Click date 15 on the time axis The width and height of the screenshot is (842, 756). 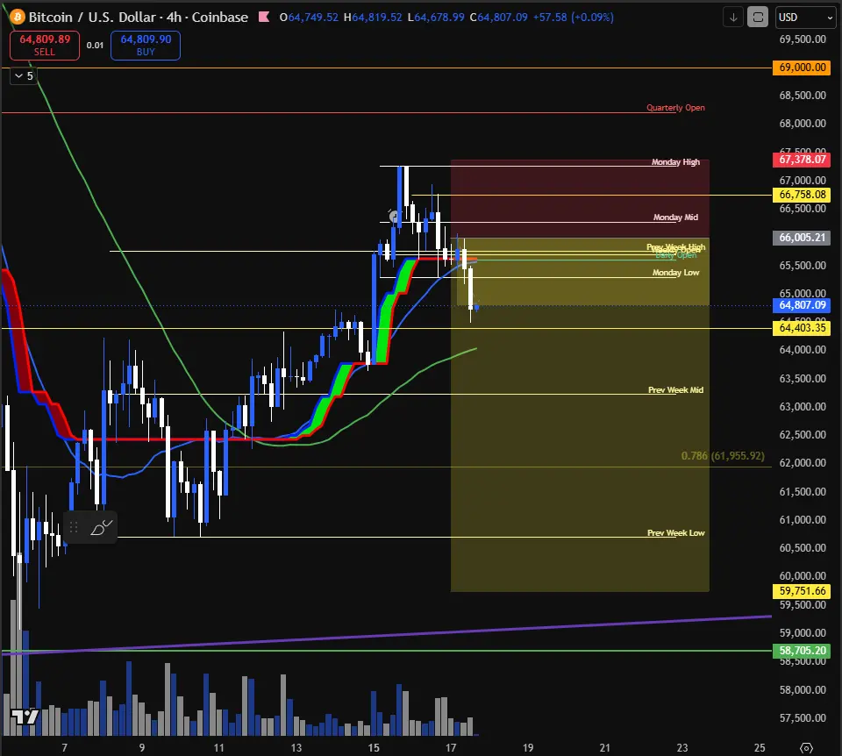(374, 747)
